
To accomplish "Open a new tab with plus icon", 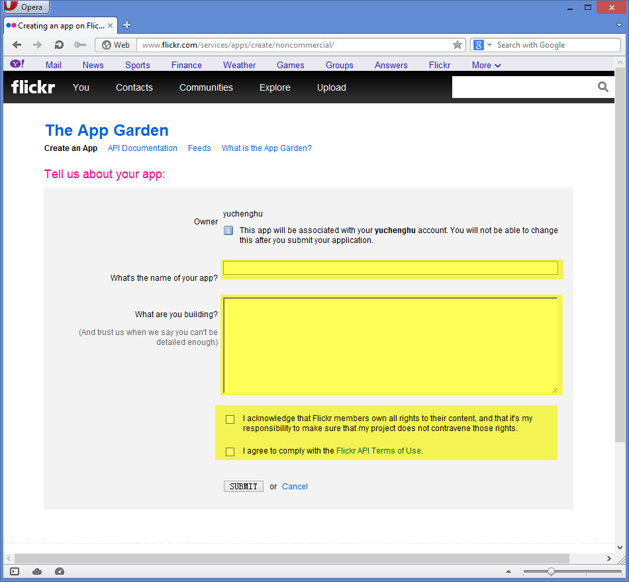I will pos(126,25).
